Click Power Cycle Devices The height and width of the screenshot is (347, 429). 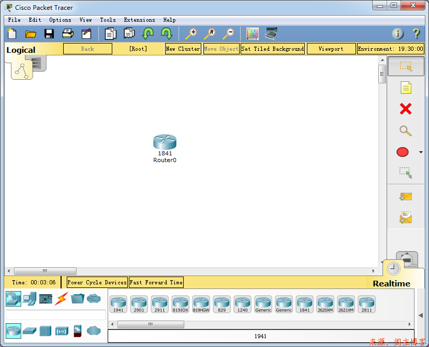pos(97,282)
